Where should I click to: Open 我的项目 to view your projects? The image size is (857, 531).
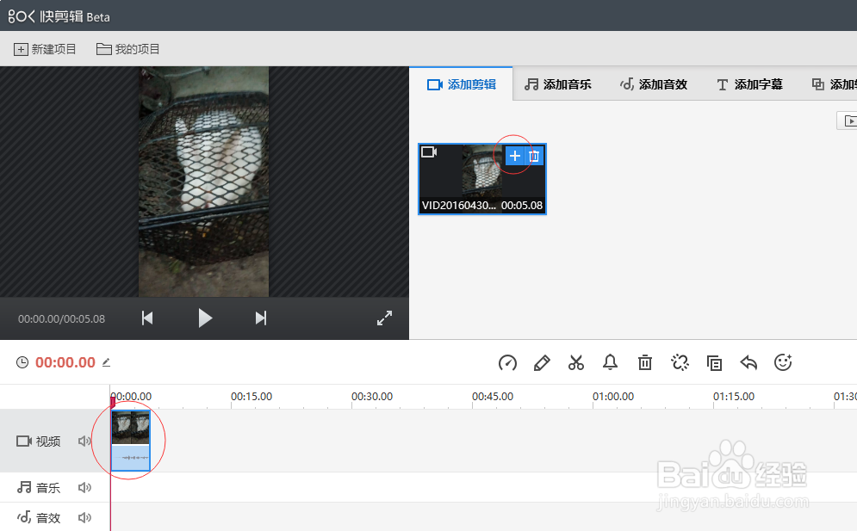coord(127,49)
